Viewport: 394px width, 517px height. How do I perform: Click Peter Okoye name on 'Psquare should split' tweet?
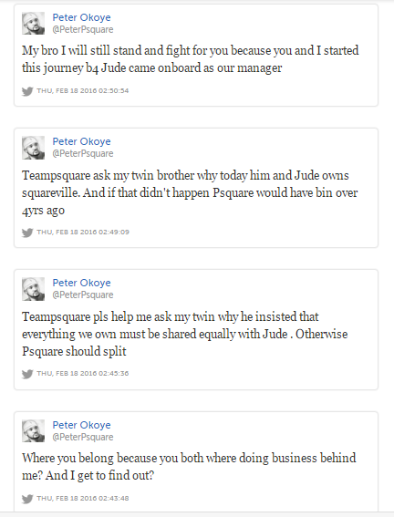click(x=81, y=283)
